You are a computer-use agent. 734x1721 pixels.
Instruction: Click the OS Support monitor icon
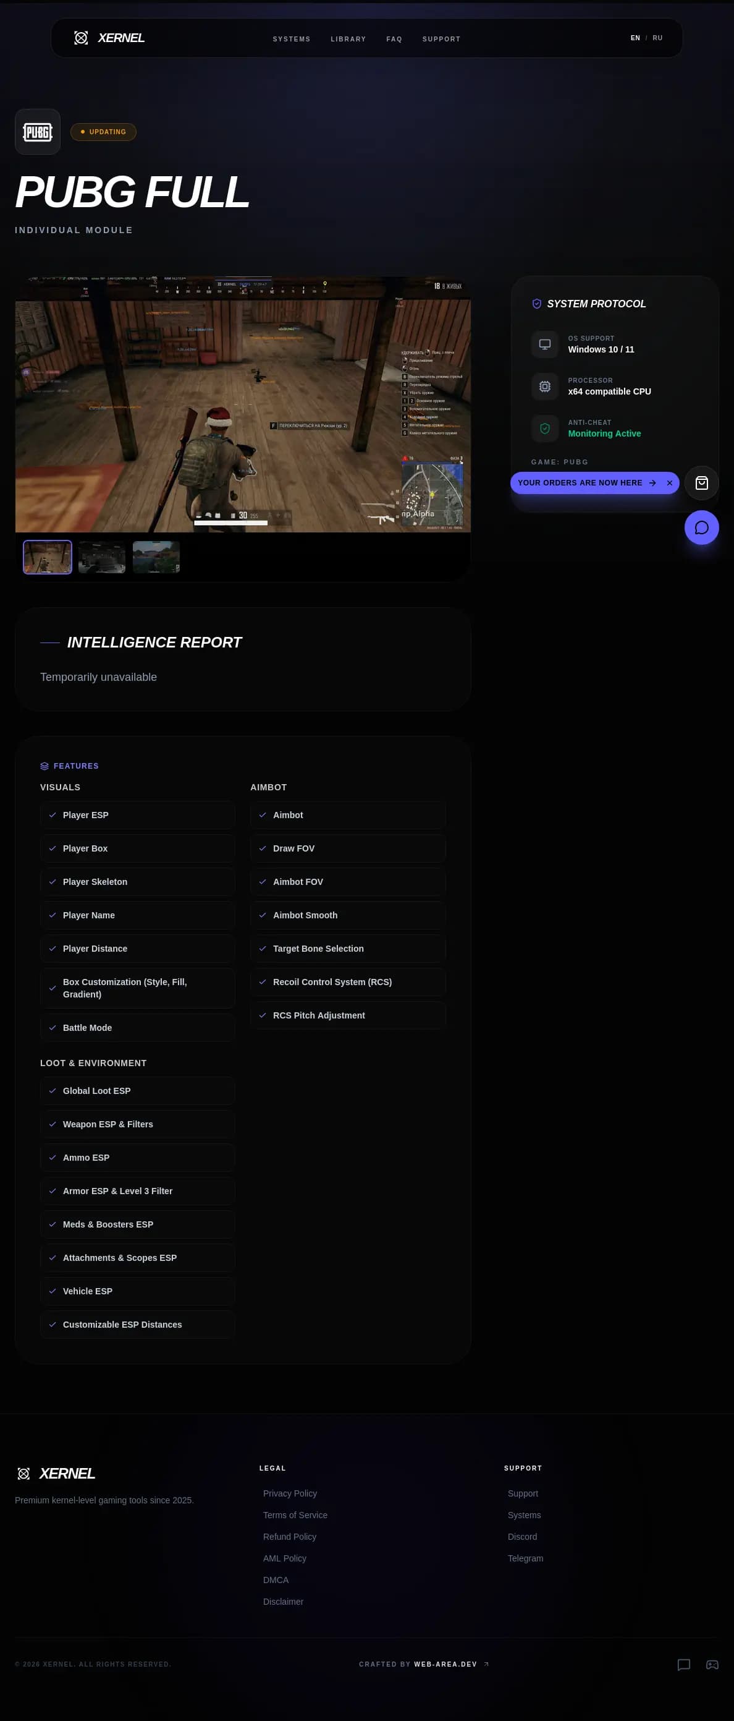click(544, 344)
